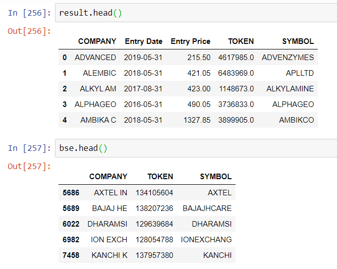Click the 1148673.0 token cell

[237, 89]
